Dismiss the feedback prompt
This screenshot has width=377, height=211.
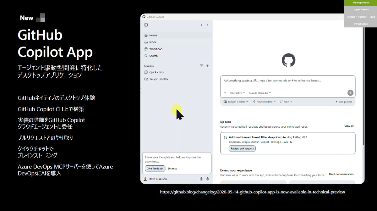[x=172, y=169]
